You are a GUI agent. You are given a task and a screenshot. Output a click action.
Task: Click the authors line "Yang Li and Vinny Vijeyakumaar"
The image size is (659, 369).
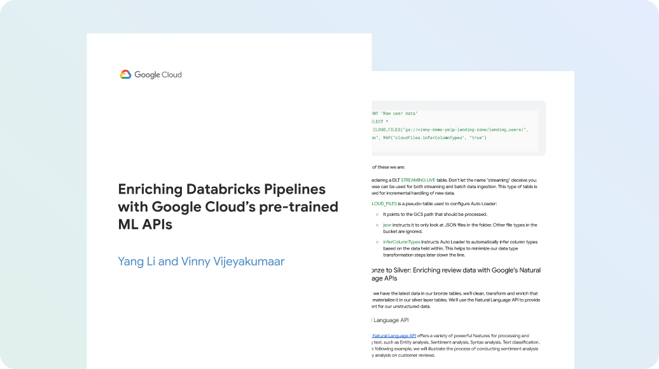[201, 261]
